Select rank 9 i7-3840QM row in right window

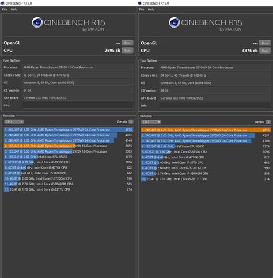(x=206, y=173)
